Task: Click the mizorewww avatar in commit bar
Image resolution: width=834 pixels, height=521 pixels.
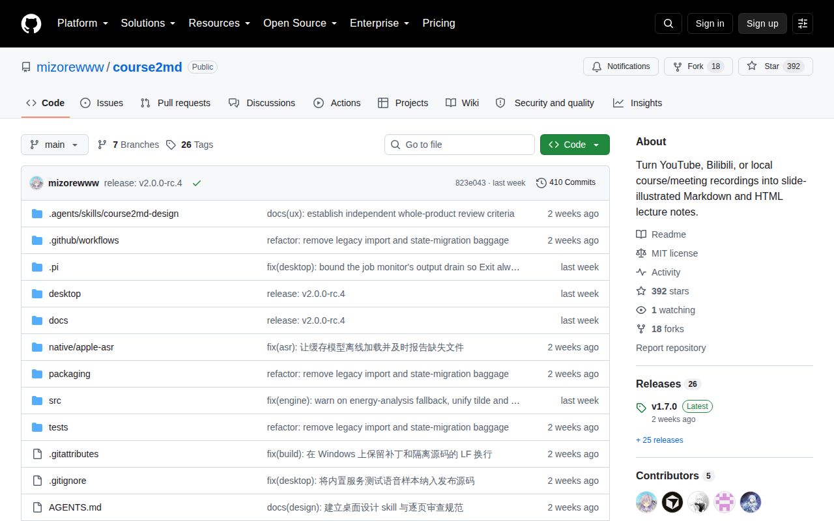Action: click(36, 183)
